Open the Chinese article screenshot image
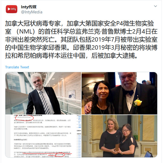 pos(43,136)
